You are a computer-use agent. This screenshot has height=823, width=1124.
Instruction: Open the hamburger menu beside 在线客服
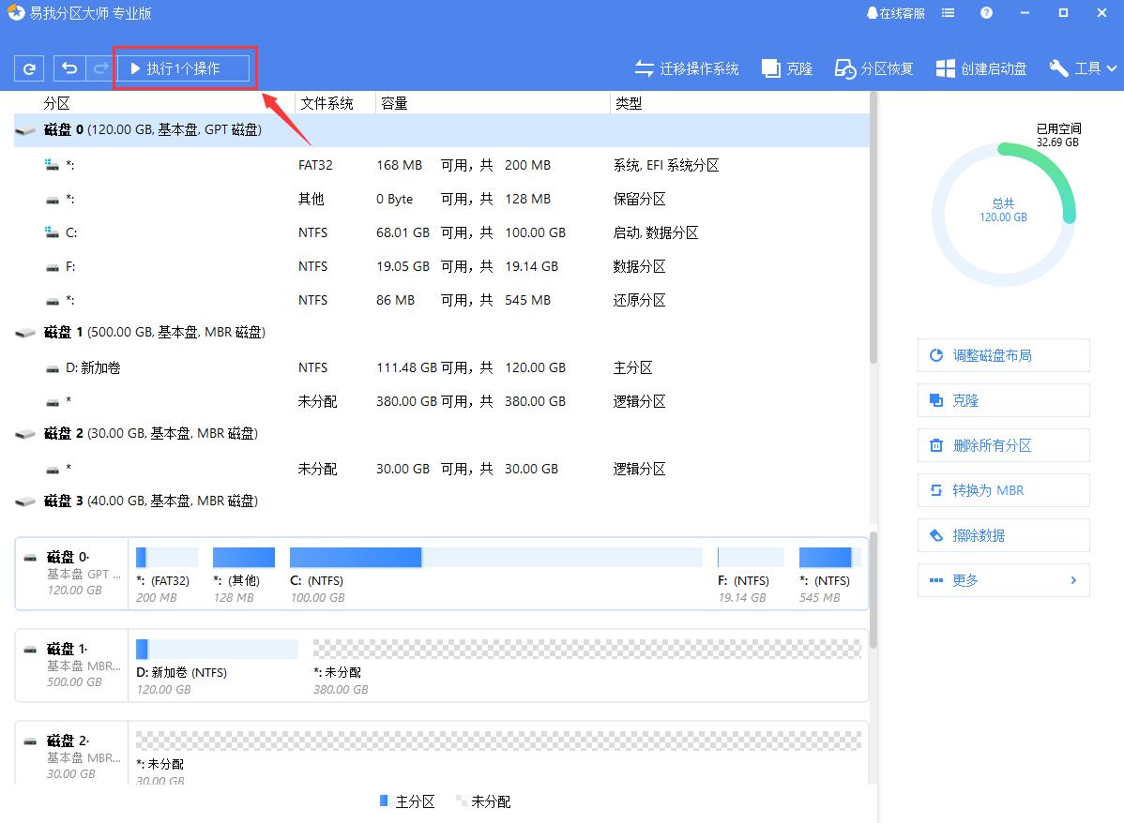pyautogui.click(x=948, y=12)
